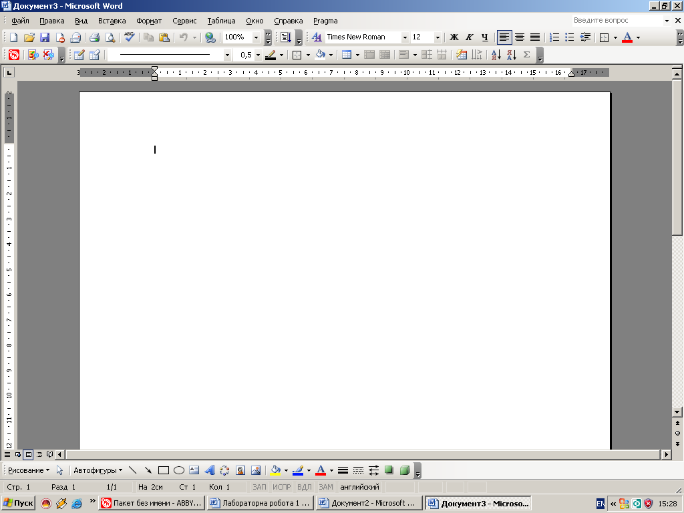Open the line weight 0,5 dropdown
684x513 pixels.
[258, 55]
